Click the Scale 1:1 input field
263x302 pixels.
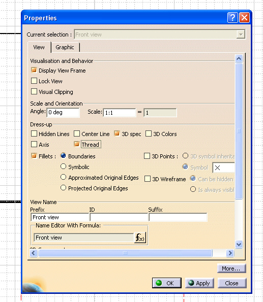[120, 113]
